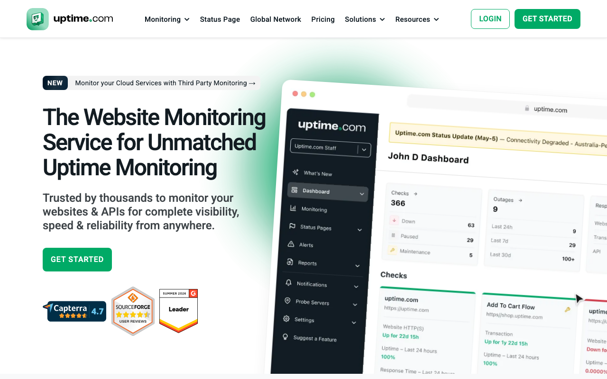Viewport: 607px width, 379px height.
Task: Expand the Status Pages chevron in sidebar
Action: [359, 230]
